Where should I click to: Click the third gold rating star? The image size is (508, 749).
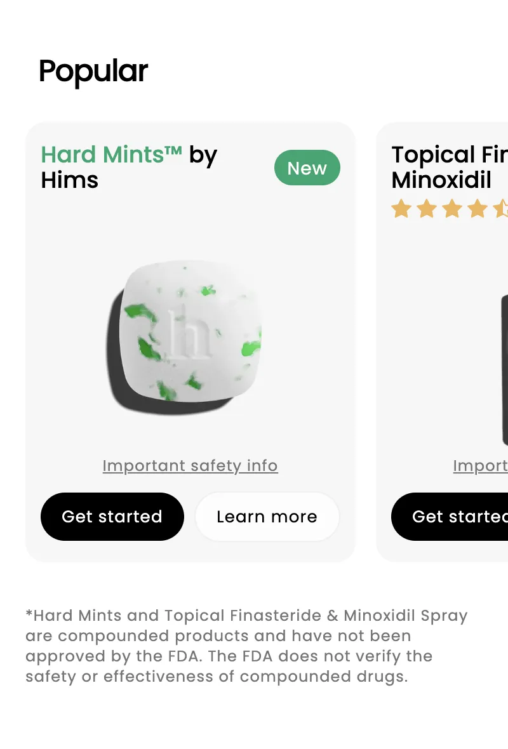tap(452, 209)
